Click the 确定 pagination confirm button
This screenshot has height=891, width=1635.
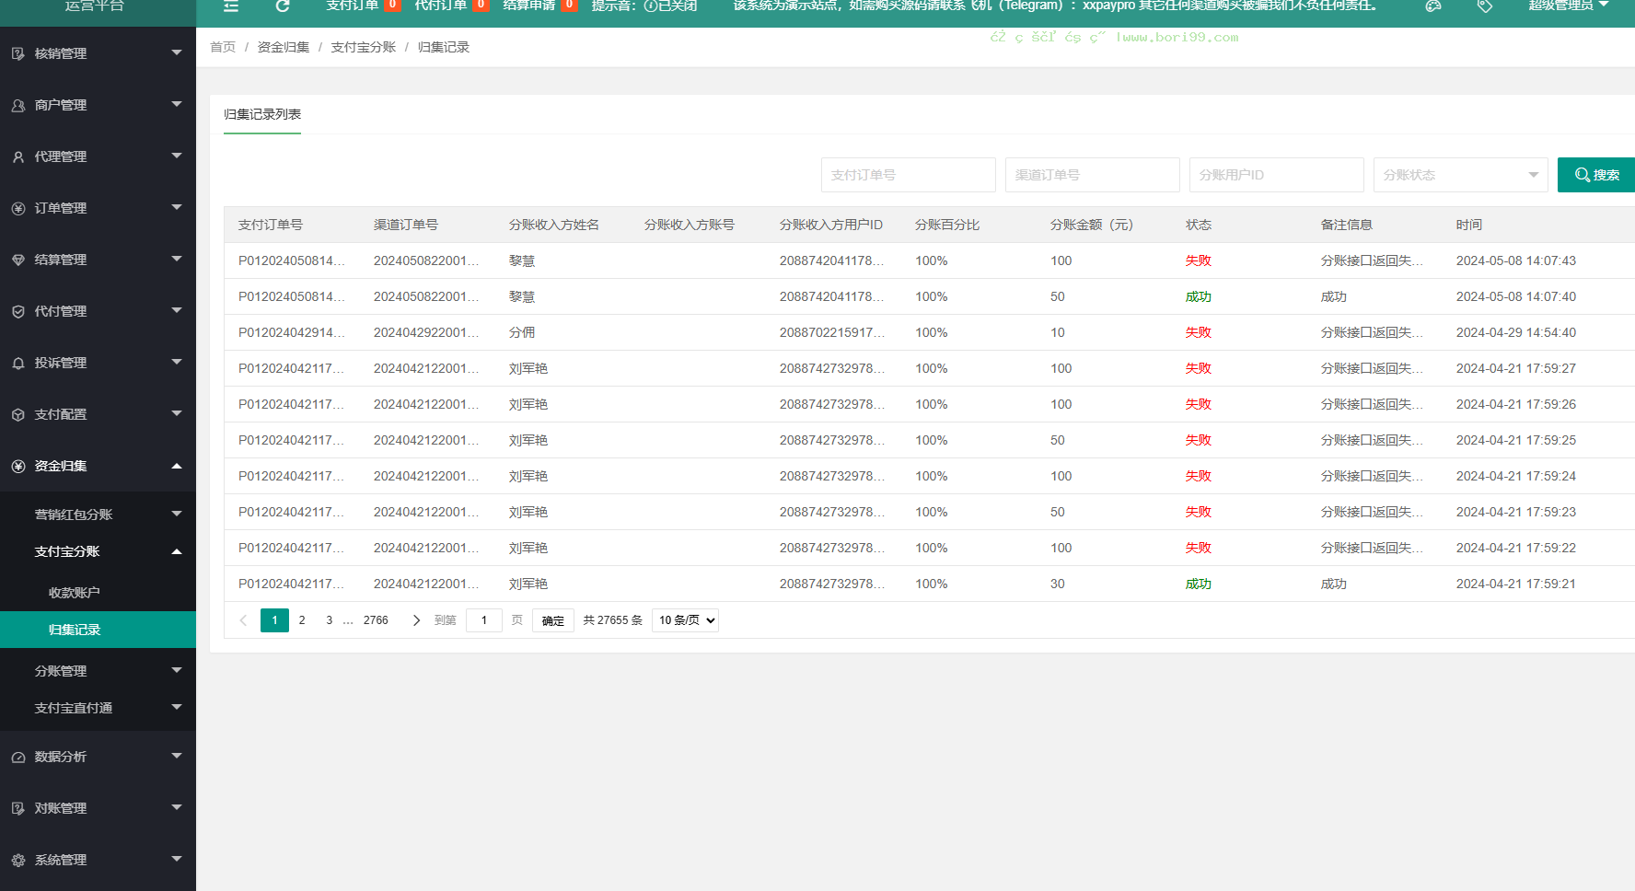click(553, 620)
